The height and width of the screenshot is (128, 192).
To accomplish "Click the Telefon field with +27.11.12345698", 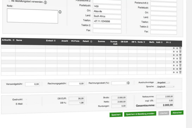I will (x=107, y=21).
